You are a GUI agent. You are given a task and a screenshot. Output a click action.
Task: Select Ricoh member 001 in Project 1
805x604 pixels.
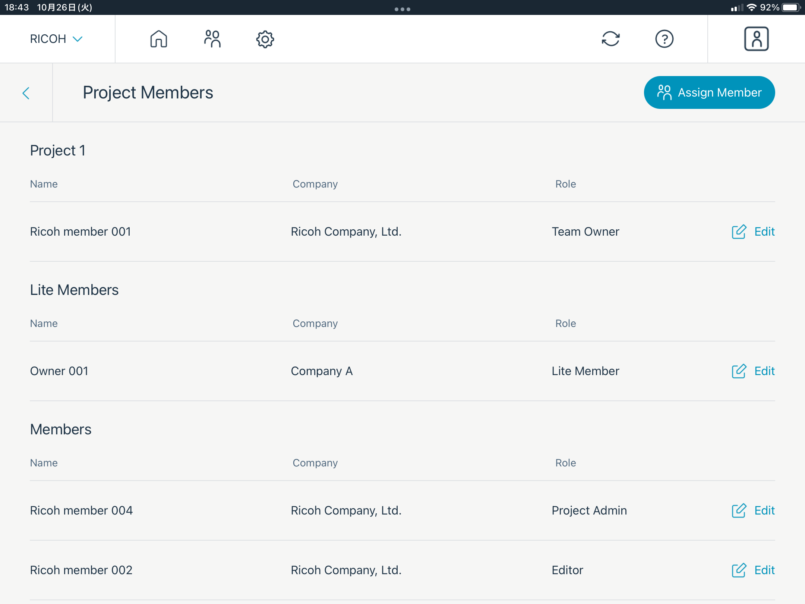[80, 231]
